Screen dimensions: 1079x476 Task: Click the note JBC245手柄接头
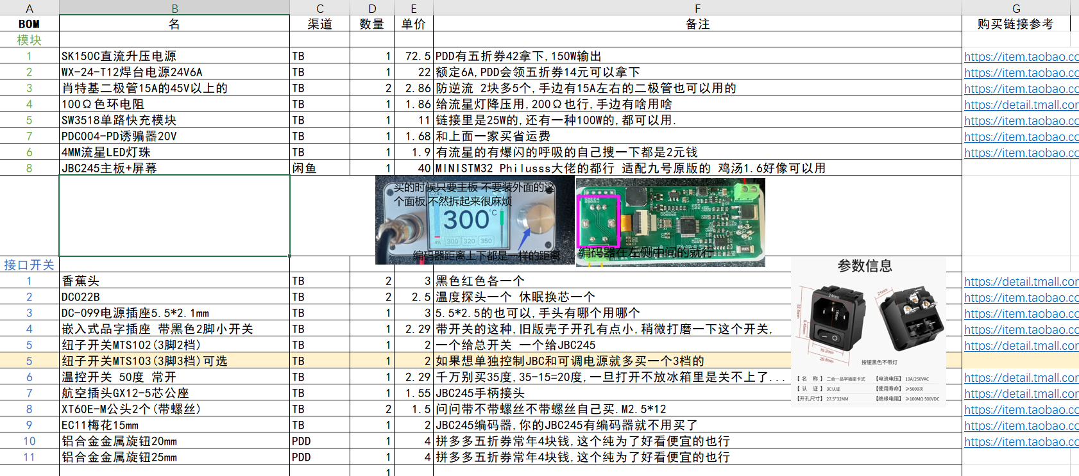pyautogui.click(x=480, y=393)
